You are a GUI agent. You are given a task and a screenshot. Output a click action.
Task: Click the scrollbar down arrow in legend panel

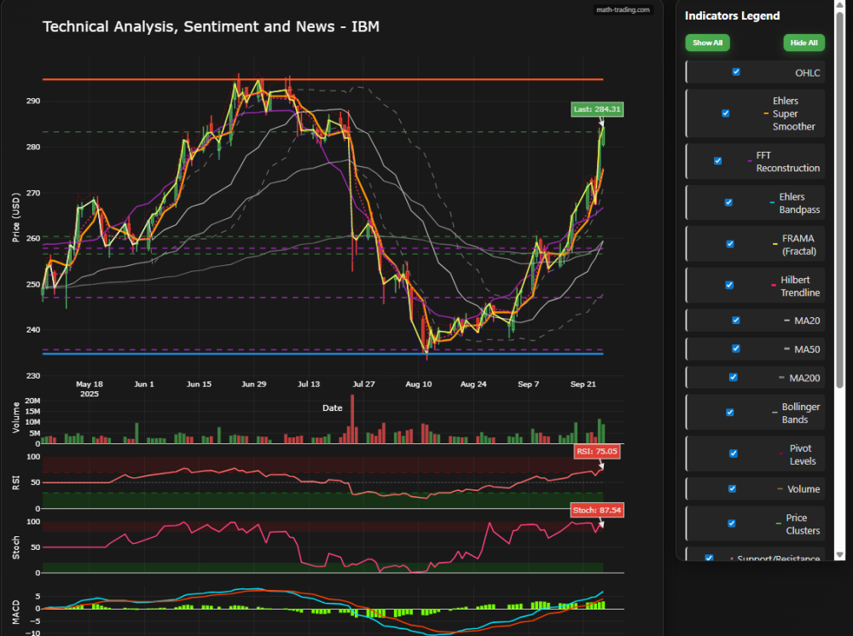coord(840,555)
